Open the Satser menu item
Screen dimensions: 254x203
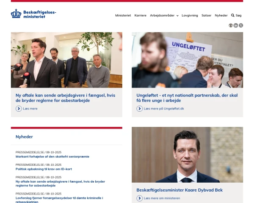pos(207,15)
